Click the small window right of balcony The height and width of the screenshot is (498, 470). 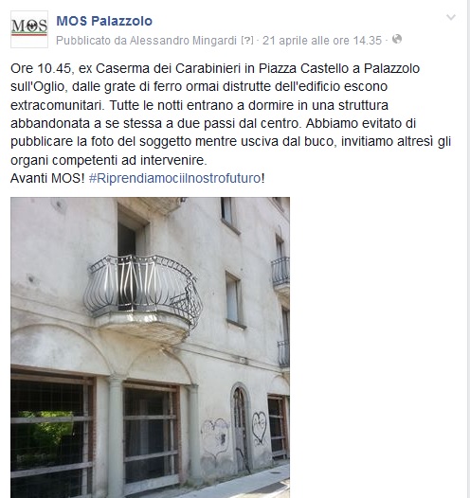[x=234, y=298]
